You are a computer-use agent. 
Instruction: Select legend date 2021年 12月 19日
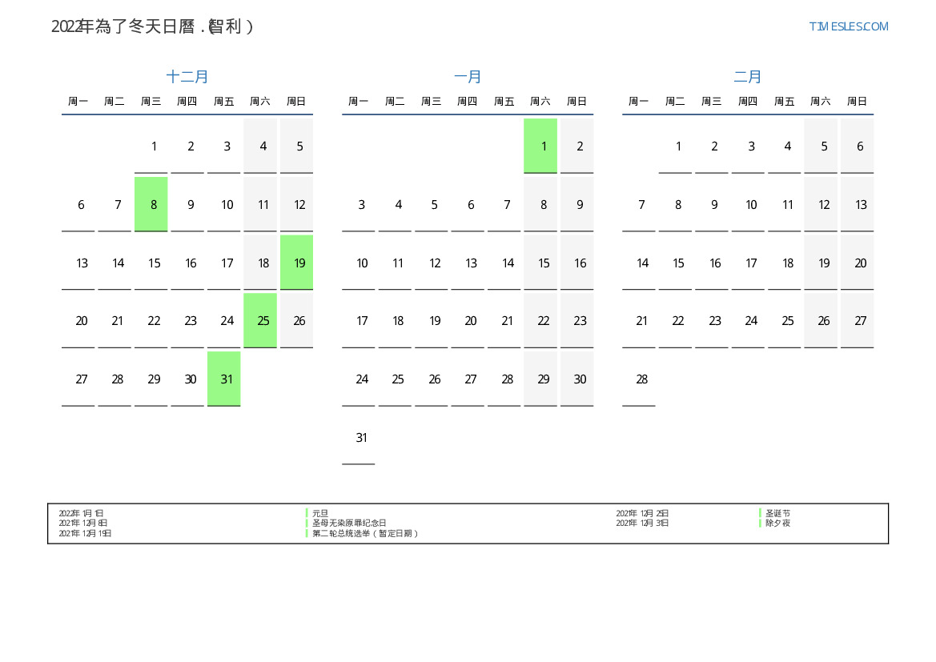click(85, 533)
